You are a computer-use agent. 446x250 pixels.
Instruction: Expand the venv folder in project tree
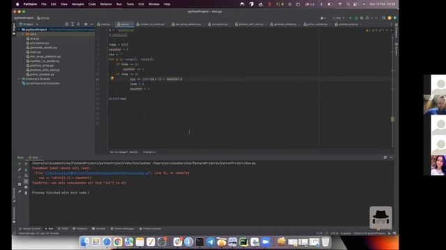[x=23, y=34]
